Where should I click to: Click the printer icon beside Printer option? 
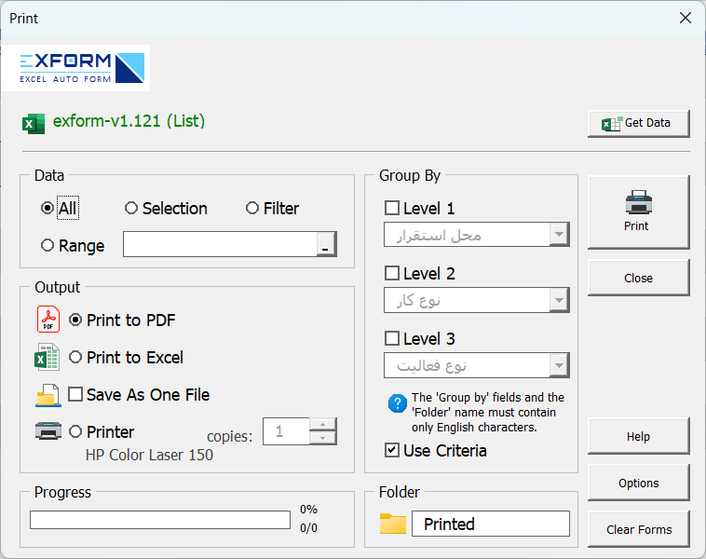[48, 430]
